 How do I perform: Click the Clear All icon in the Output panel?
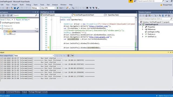coord(68,56)
